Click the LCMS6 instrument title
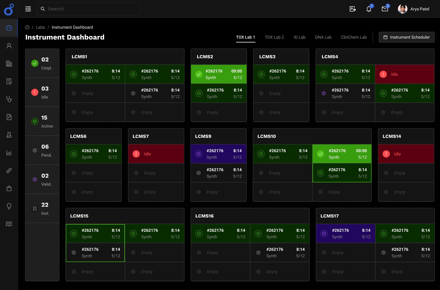Screen dimensions: 440x290 coord(78,136)
